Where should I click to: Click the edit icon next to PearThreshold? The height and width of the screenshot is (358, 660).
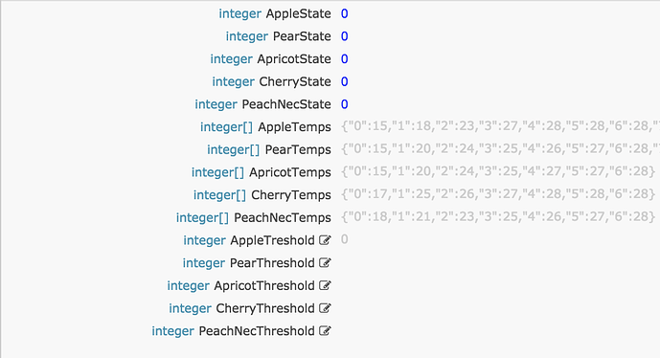(x=325, y=263)
